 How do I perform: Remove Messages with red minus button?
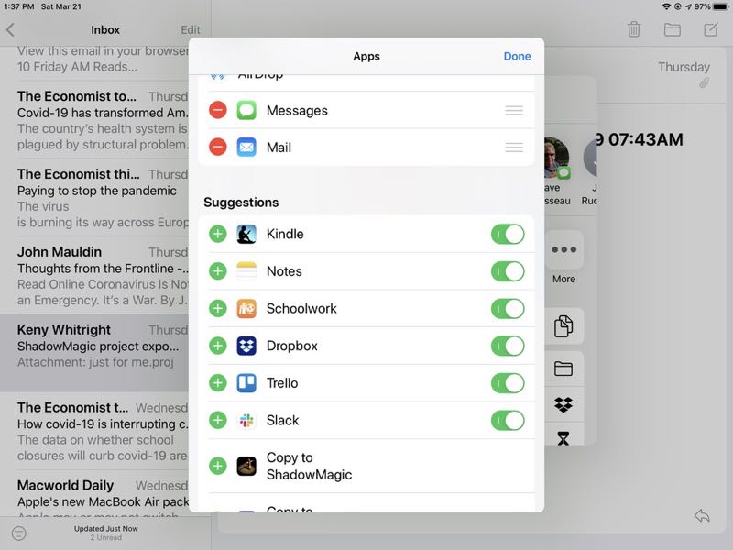[x=218, y=110]
